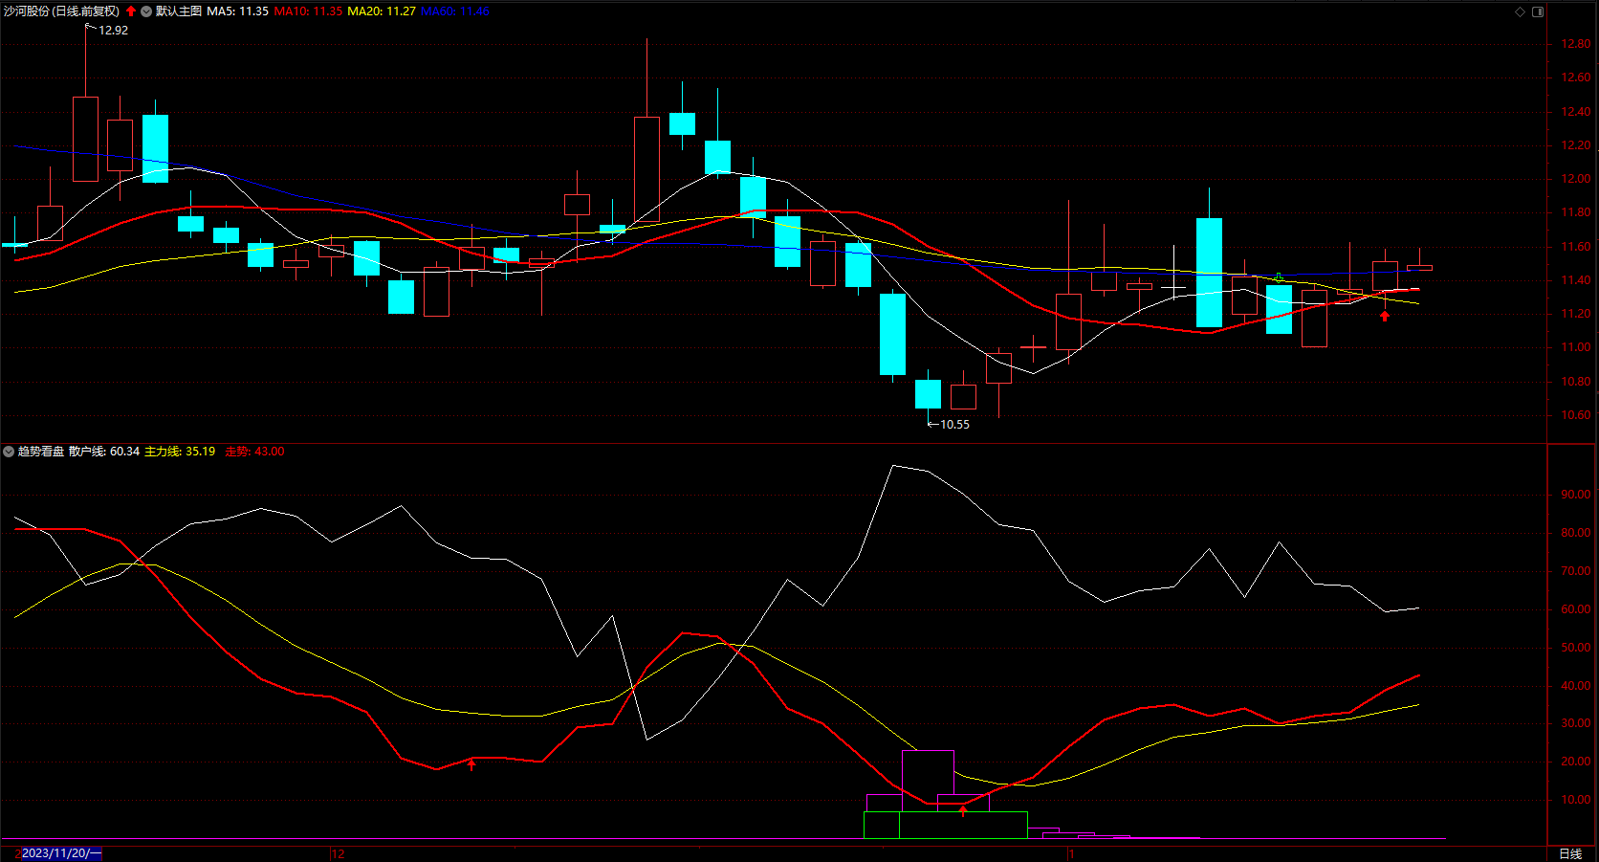The image size is (1599, 862).
Task: Select the 2023/11/20 date label on the time axis
Action: tap(60, 853)
